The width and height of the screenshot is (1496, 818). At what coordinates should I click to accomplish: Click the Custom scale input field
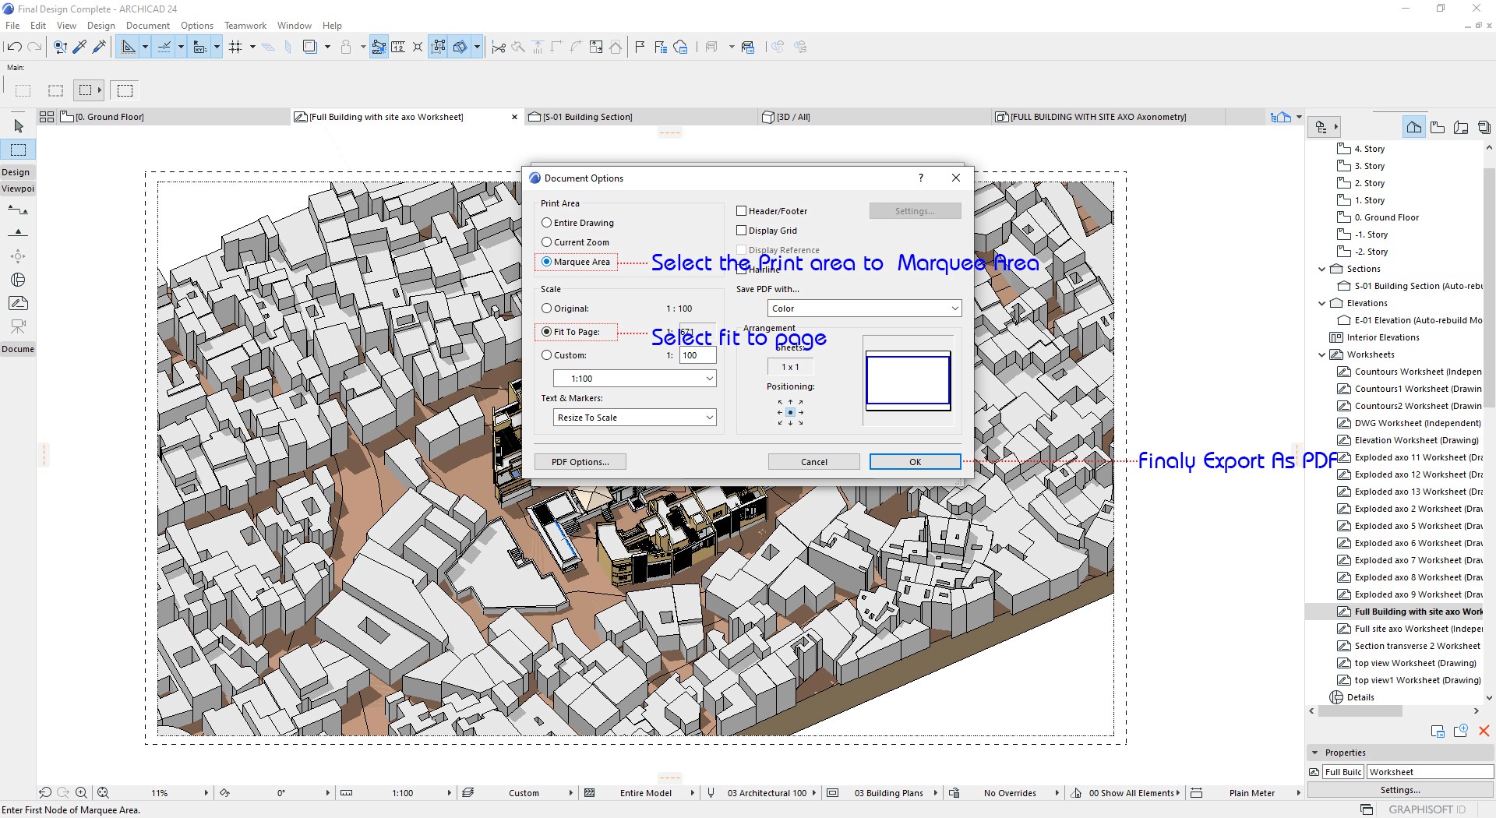point(697,355)
